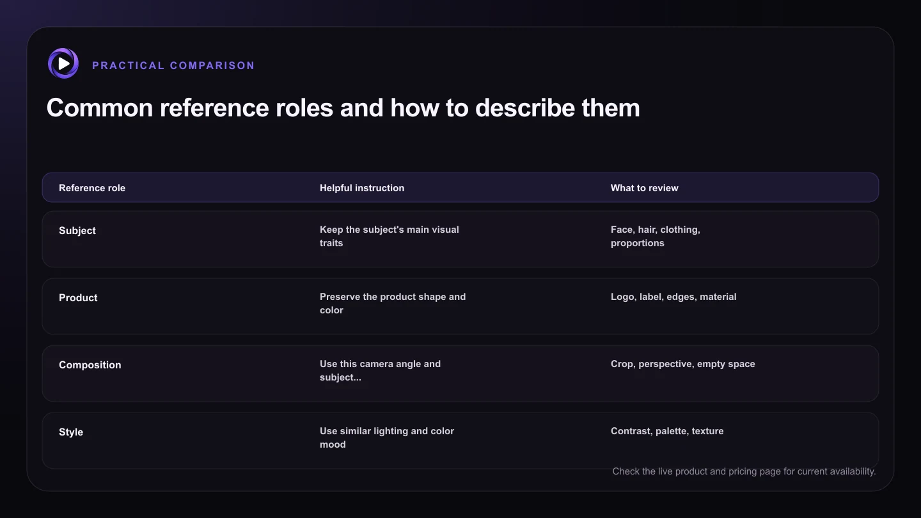Click the pricing page availability footnote
The image size is (921, 518).
(744, 471)
